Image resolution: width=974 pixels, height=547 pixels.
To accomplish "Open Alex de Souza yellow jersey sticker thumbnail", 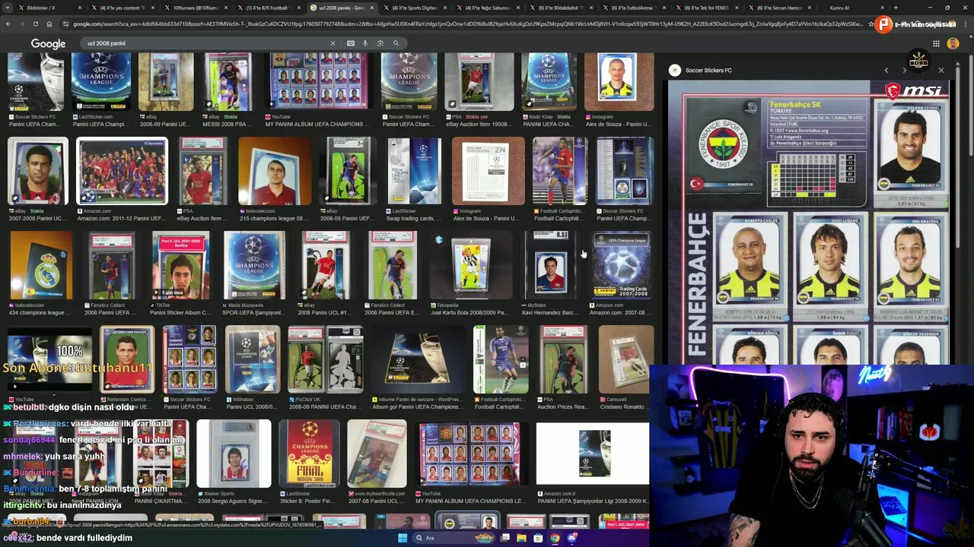I will point(618,81).
